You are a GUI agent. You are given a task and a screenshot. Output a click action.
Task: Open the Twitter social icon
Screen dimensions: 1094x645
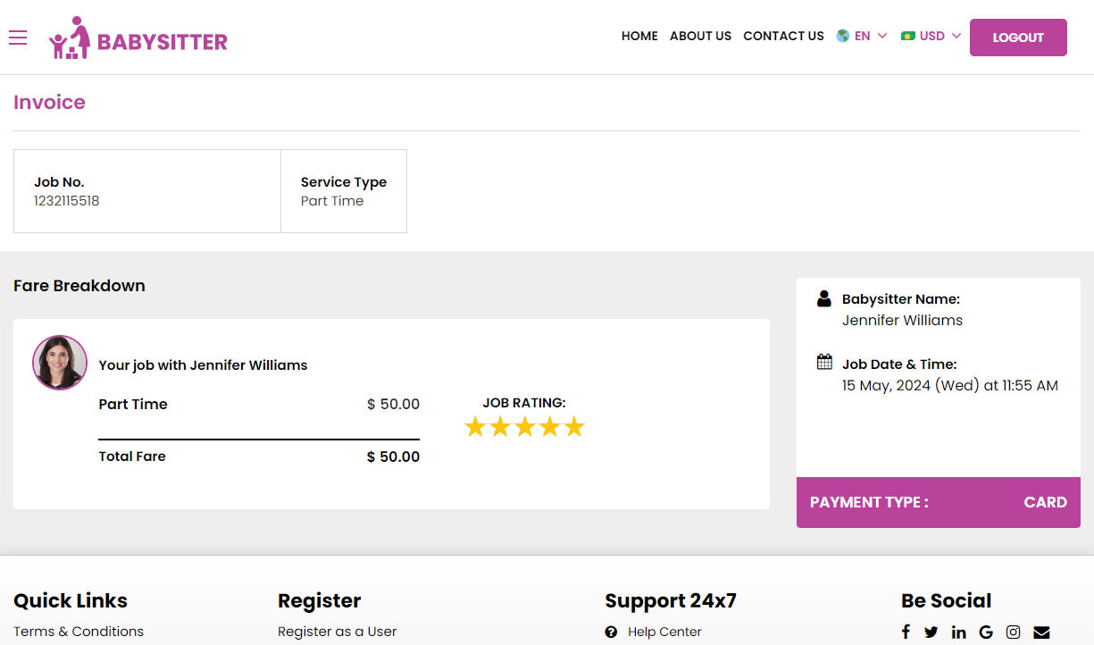click(931, 632)
